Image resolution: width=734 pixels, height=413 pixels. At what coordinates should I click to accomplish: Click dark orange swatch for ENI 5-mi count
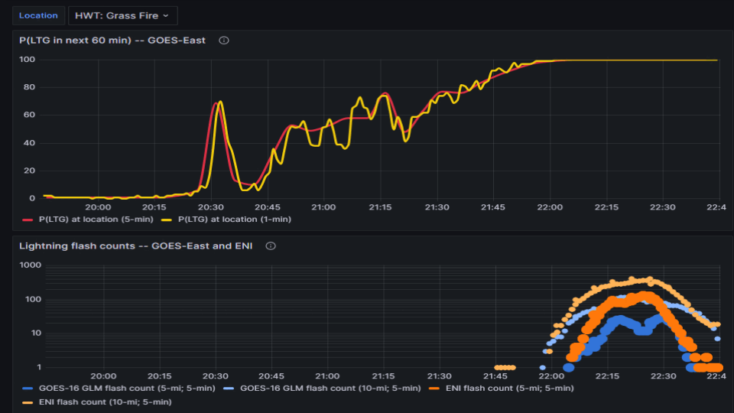tap(435, 389)
